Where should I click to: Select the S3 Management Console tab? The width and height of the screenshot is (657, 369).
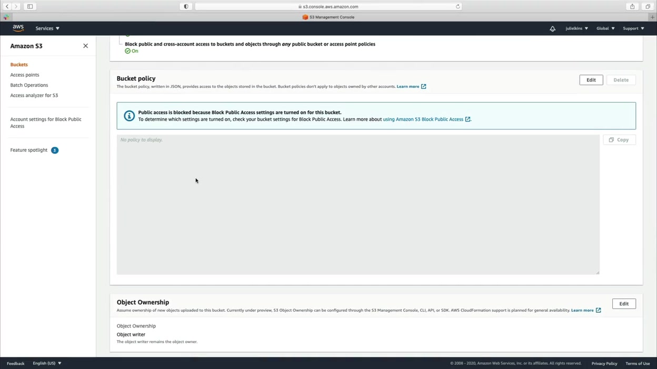pos(328,17)
